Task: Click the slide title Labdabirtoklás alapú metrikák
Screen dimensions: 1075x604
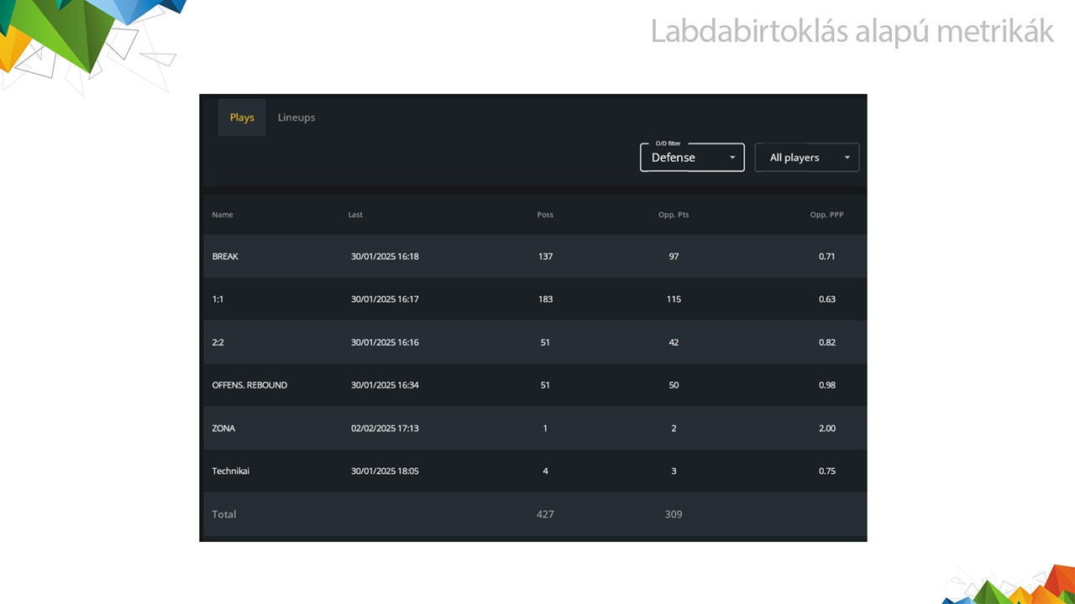Action: point(852,32)
